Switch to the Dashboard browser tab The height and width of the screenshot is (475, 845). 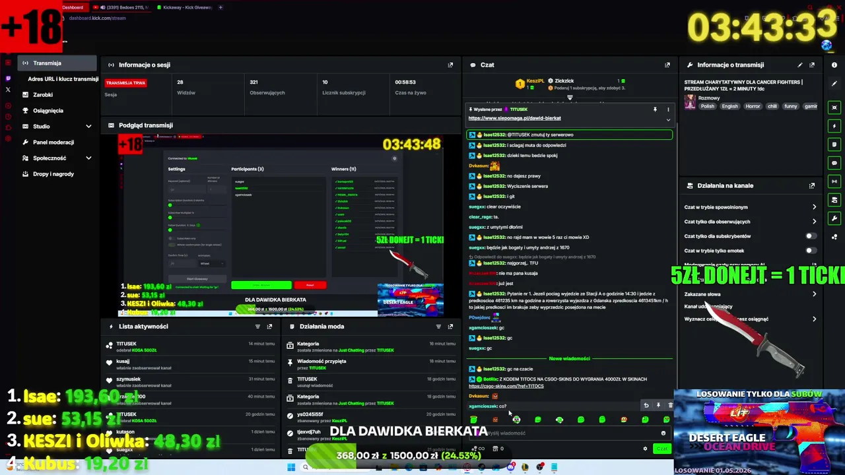73,7
